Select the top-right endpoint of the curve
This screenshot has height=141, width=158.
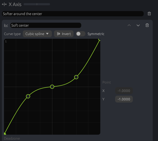100,40
